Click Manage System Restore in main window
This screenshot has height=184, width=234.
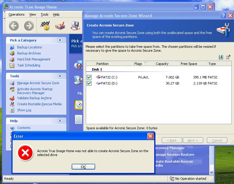[175, 155]
